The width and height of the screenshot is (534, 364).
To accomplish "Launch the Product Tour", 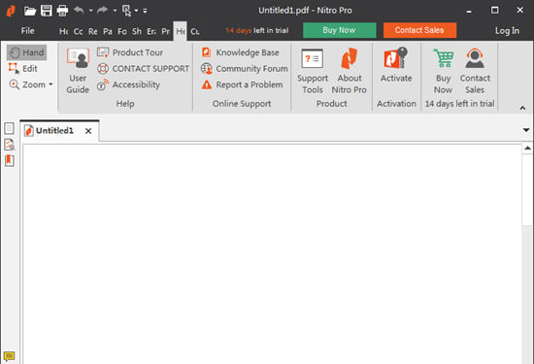I will point(130,52).
